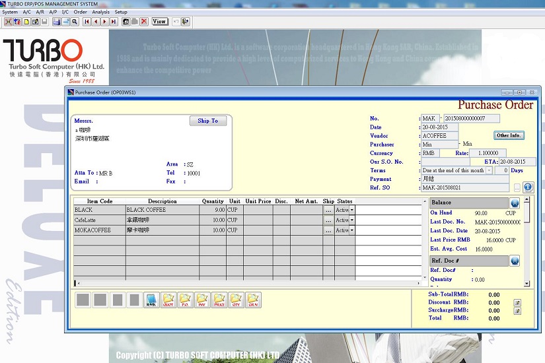The height and width of the screenshot is (363, 545).
Task: Open the RMK remark notepad icon
Action: coord(151,300)
